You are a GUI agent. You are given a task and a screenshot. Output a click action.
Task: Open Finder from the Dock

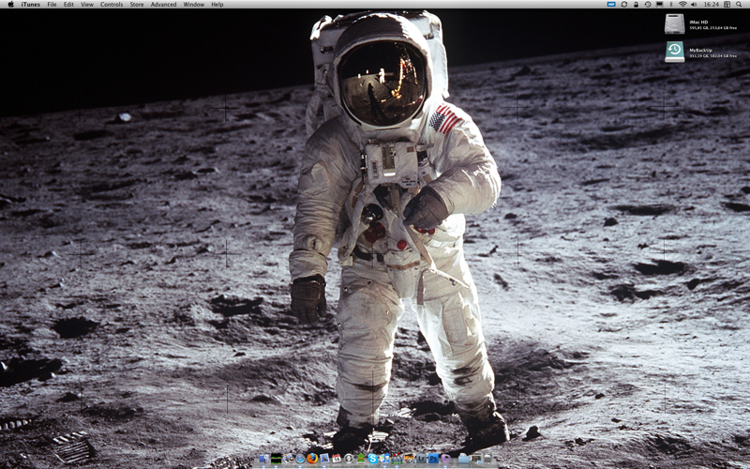point(264,459)
